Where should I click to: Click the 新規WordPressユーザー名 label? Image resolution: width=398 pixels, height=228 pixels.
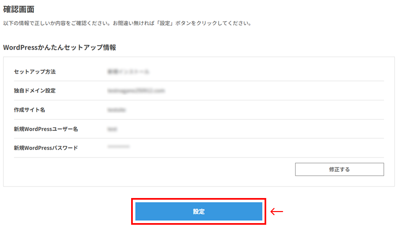pos(46,129)
